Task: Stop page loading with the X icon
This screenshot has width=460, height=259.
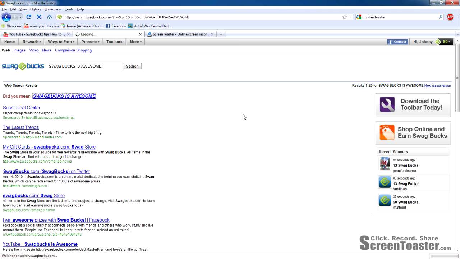Action: (39, 17)
